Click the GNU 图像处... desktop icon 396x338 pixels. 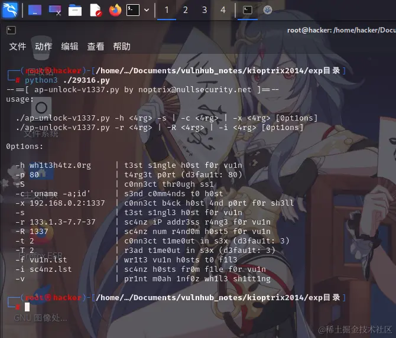pyautogui.click(x=40, y=303)
